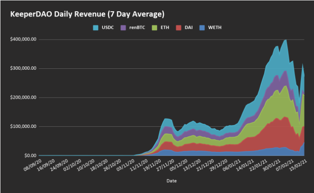
Task: Click the 15/02/21 date axis label
Action: (x=298, y=165)
